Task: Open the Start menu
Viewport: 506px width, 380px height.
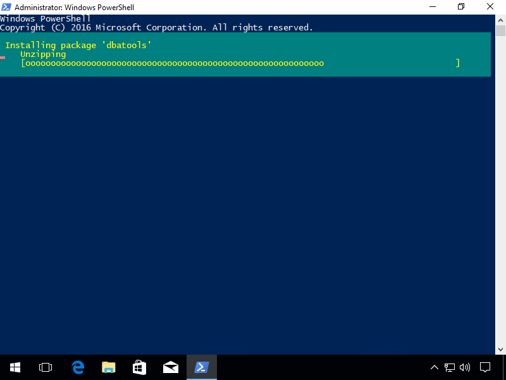Action: tap(15, 367)
